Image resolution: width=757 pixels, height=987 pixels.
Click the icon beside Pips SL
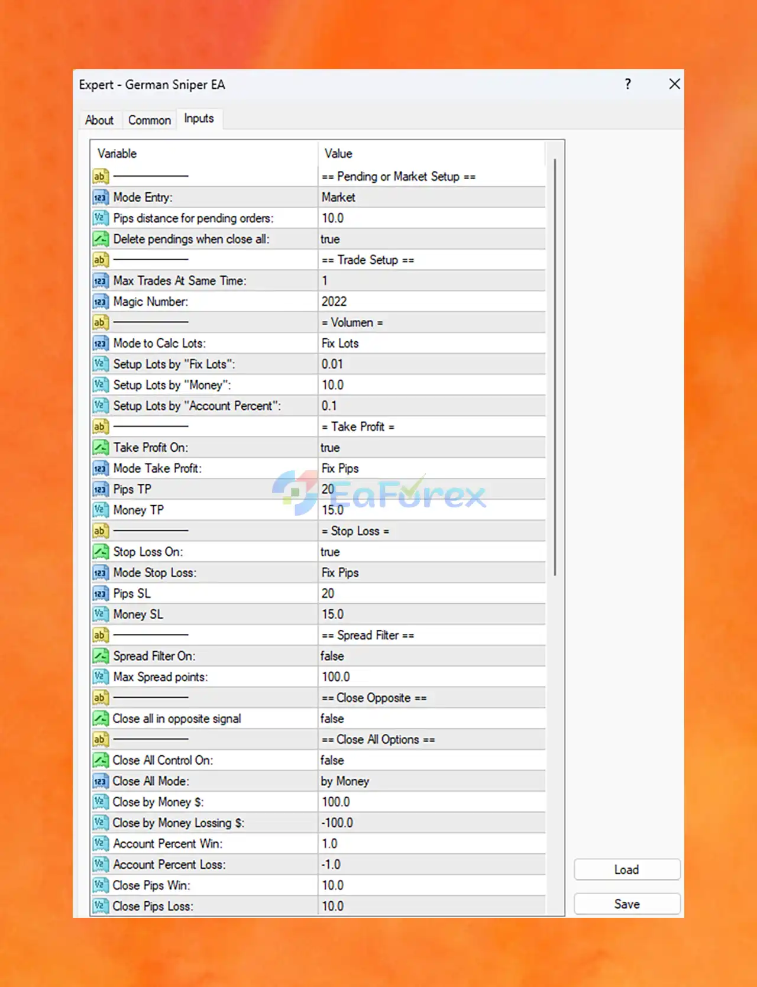[101, 593]
